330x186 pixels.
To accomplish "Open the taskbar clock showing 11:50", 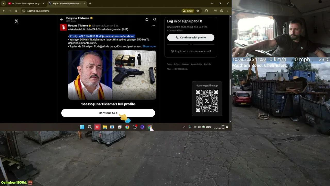I will tap(219, 127).
